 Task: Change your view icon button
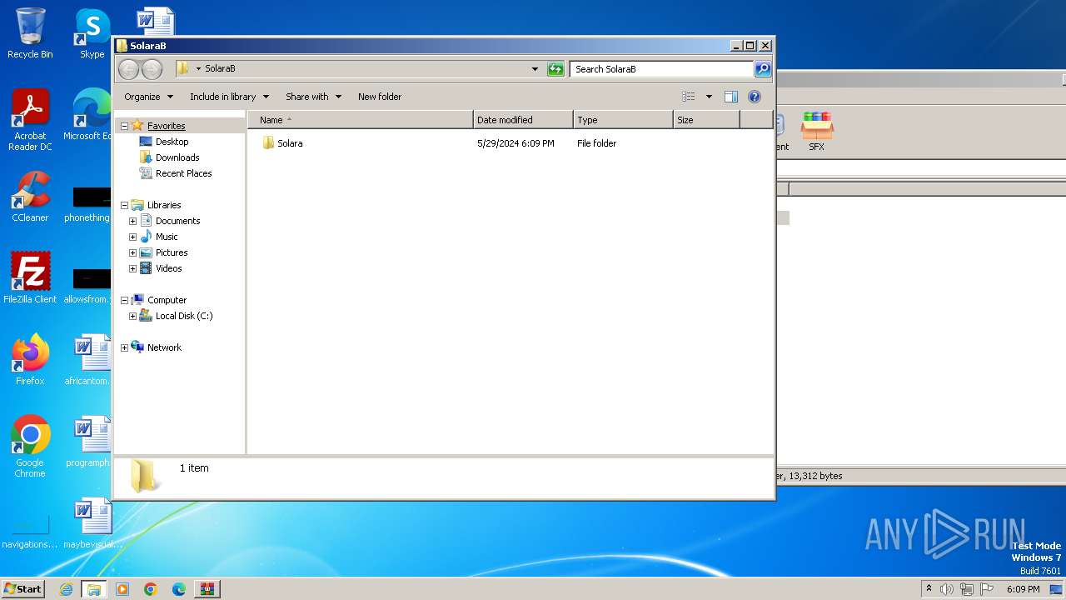click(x=688, y=97)
